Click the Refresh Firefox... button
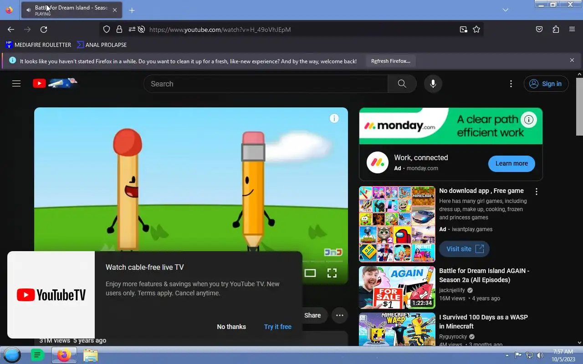 point(390,61)
